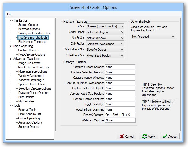Select More Interface Options tree item
This screenshot has width=189, height=148.
point(33,71)
